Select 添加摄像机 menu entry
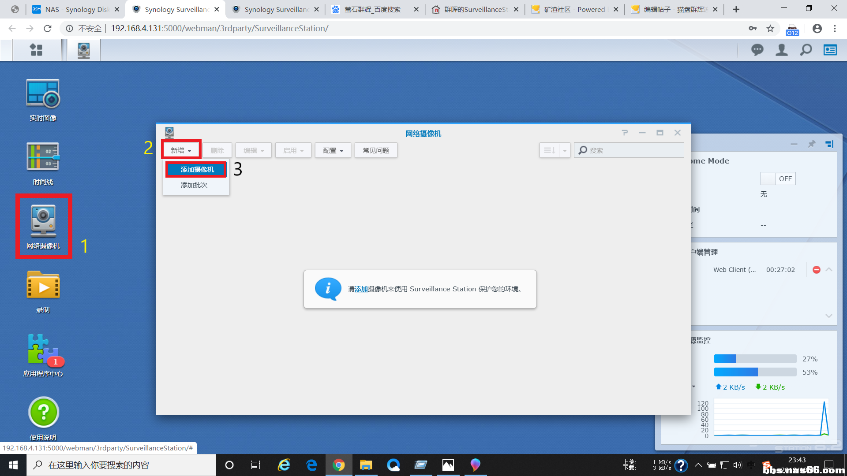Viewport: 847px width, 476px height. (197, 169)
